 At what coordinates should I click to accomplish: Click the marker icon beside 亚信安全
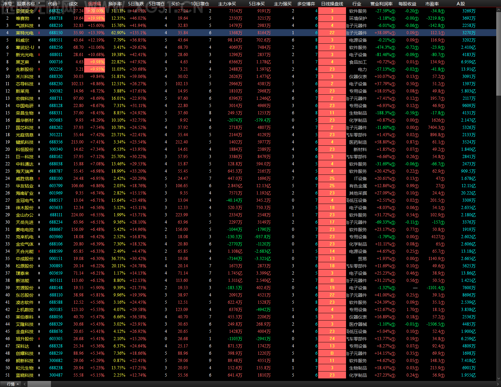click(39, 11)
